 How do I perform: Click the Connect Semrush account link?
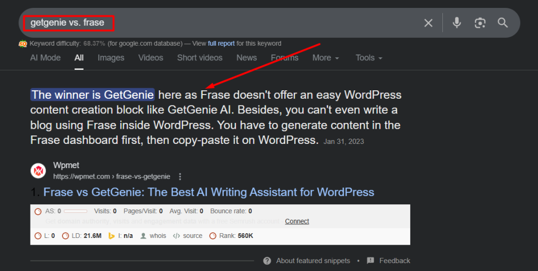click(297, 221)
